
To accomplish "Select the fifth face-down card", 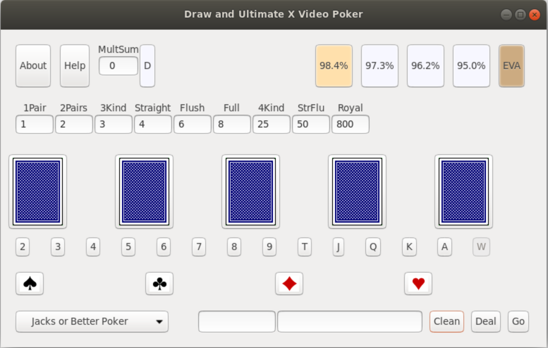I will pos(464,191).
